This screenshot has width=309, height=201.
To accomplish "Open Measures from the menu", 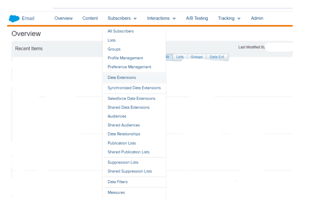I will pos(116,192).
